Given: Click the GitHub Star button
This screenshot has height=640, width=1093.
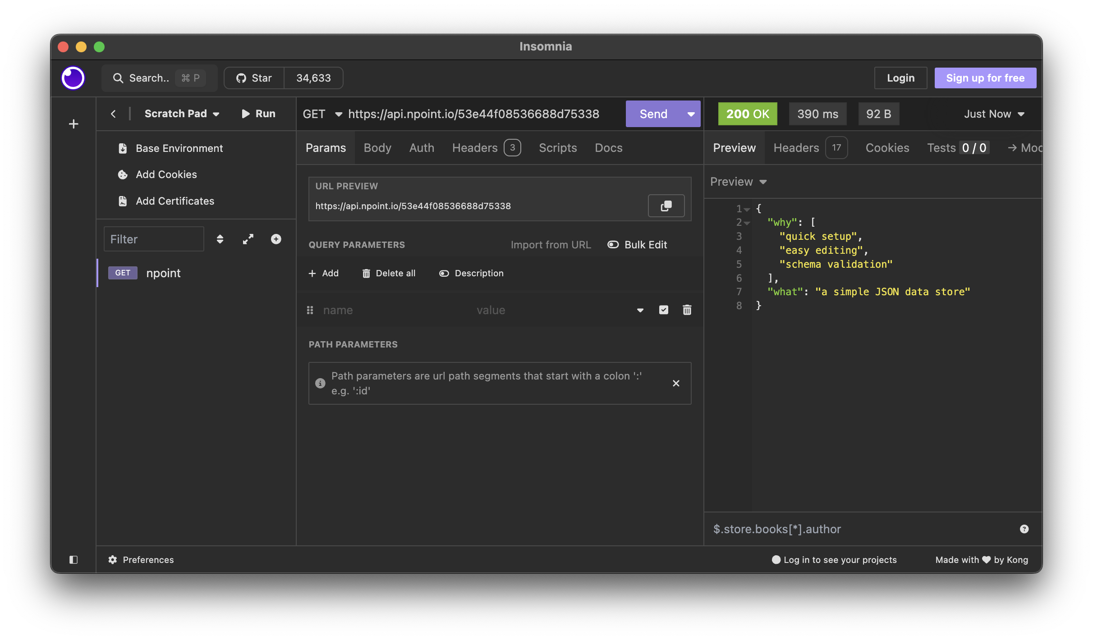Looking at the screenshot, I should tap(254, 78).
